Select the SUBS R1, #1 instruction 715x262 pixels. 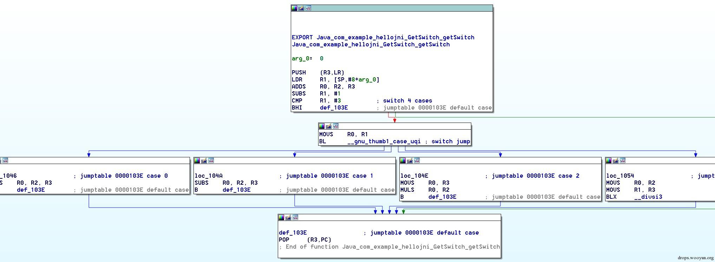316,93
